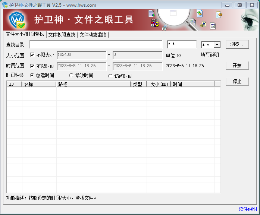
Task: Switch to 文件动态监控 tab
Action: coord(93,35)
